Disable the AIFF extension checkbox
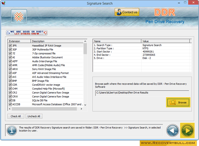The height and width of the screenshot is (146, 199). [x=10, y=61]
